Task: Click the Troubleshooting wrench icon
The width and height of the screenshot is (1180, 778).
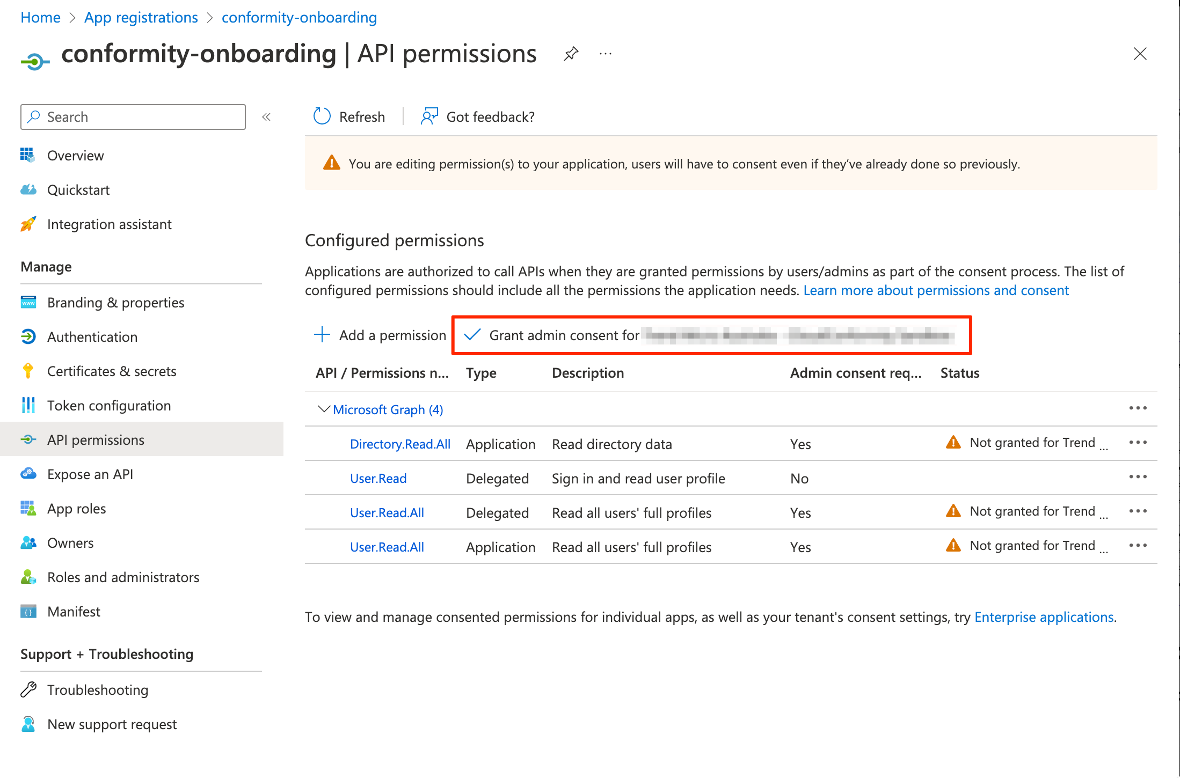Action: (x=28, y=689)
